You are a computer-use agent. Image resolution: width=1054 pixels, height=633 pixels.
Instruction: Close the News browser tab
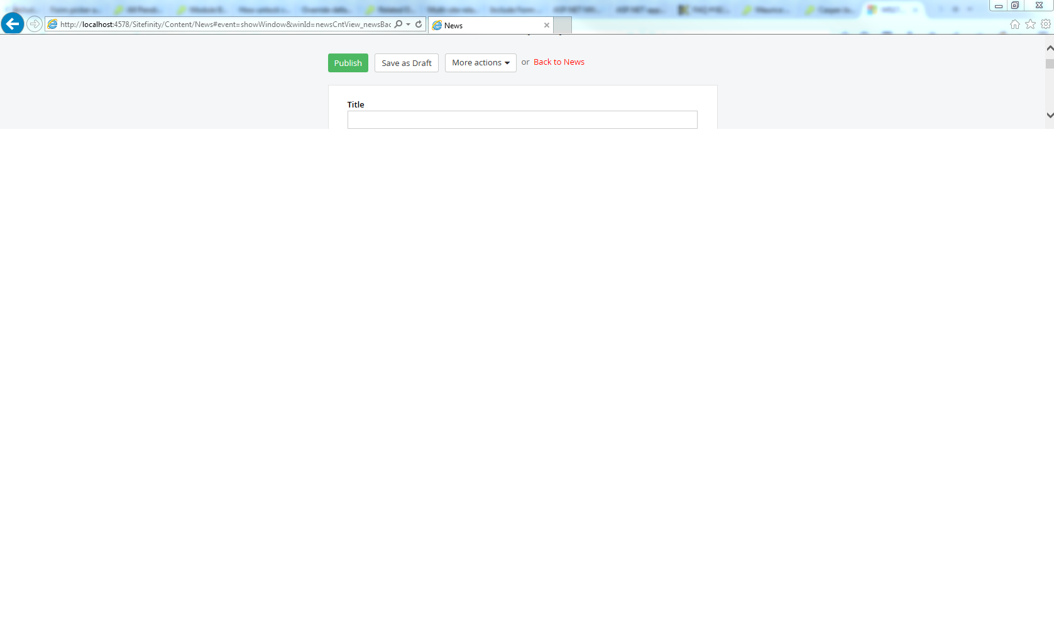(x=547, y=25)
